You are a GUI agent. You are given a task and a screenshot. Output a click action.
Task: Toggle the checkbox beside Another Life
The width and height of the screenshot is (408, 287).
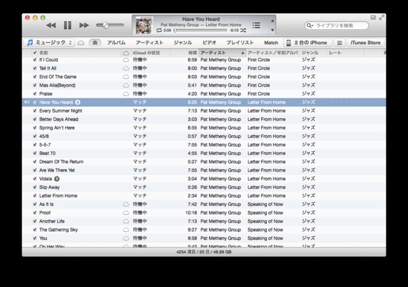(x=34, y=221)
